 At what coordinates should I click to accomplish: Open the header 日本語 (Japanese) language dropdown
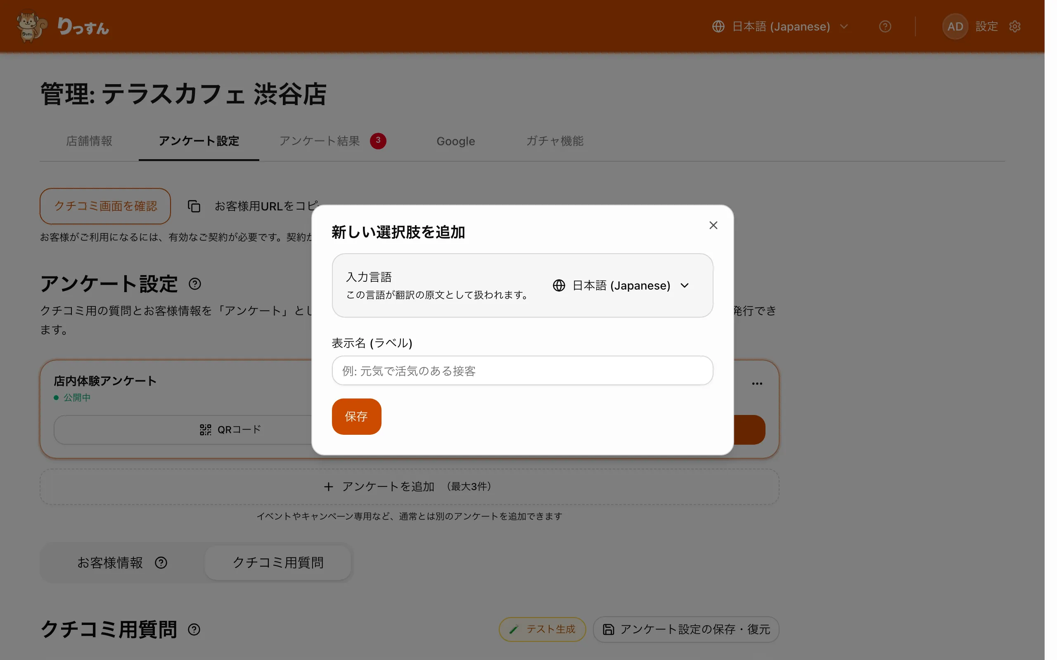click(x=780, y=27)
